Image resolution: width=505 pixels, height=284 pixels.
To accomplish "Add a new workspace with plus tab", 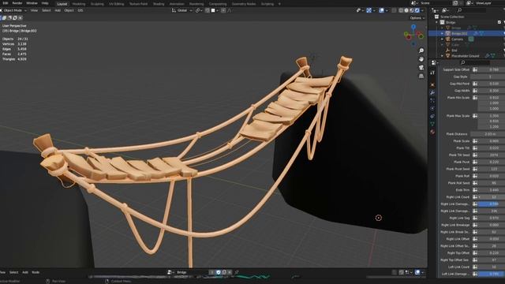I will [279, 4].
